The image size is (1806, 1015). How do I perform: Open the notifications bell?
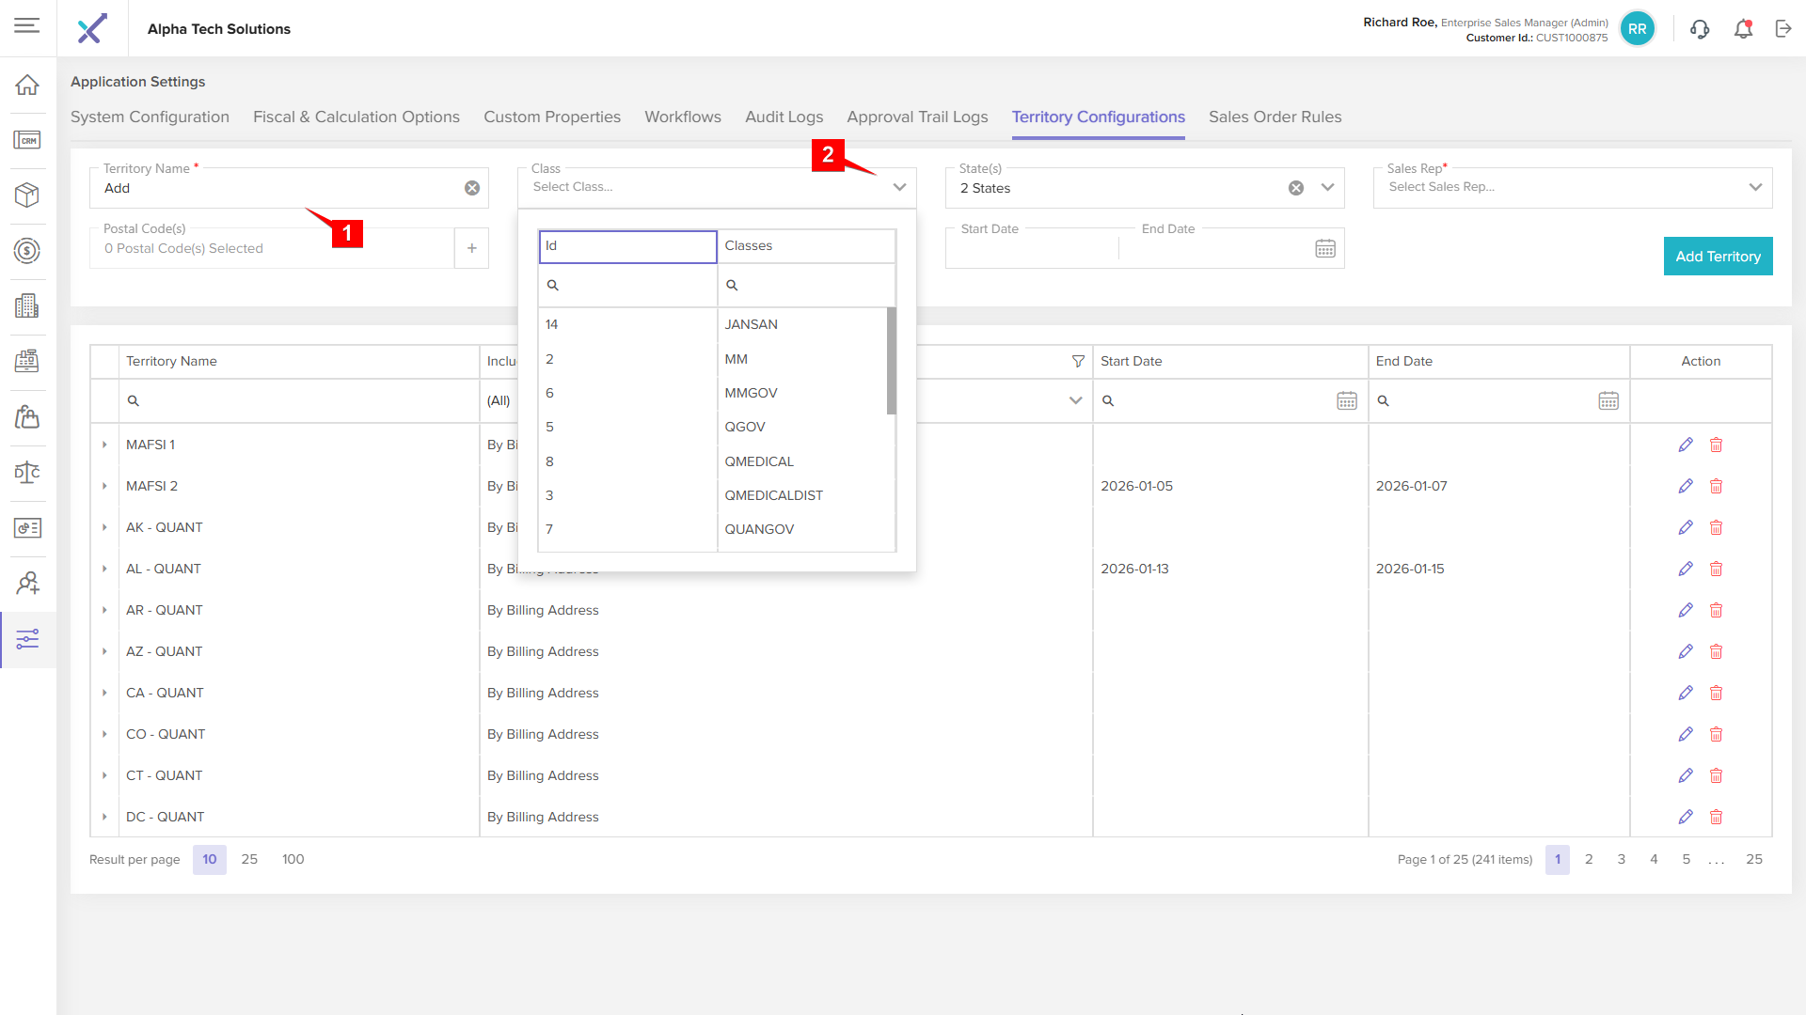[x=1743, y=29]
